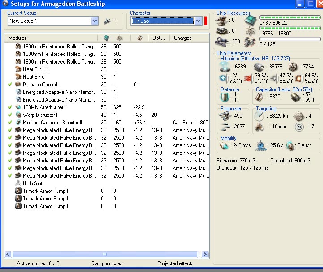Open the Current Setup dropdown list
Image resolution: width=323 pixels, height=272 pixels.
pos(94,21)
